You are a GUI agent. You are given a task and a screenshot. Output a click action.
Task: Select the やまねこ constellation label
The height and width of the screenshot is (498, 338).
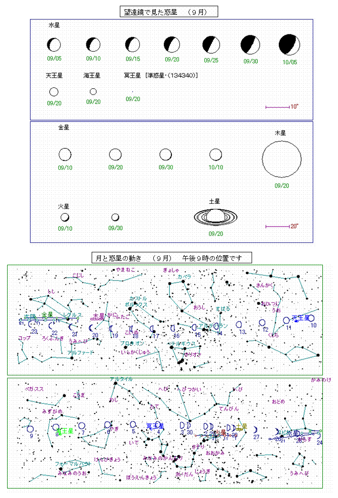click(x=125, y=270)
